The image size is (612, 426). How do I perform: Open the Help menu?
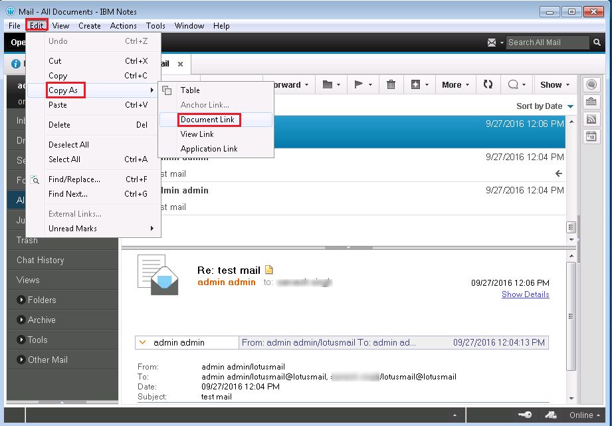221,26
